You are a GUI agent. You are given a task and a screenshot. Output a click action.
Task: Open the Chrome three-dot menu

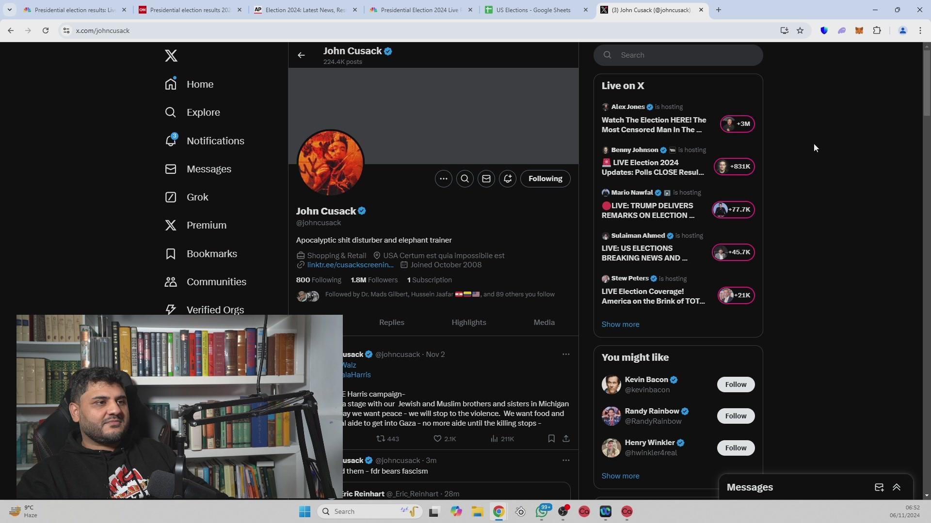coord(920,31)
